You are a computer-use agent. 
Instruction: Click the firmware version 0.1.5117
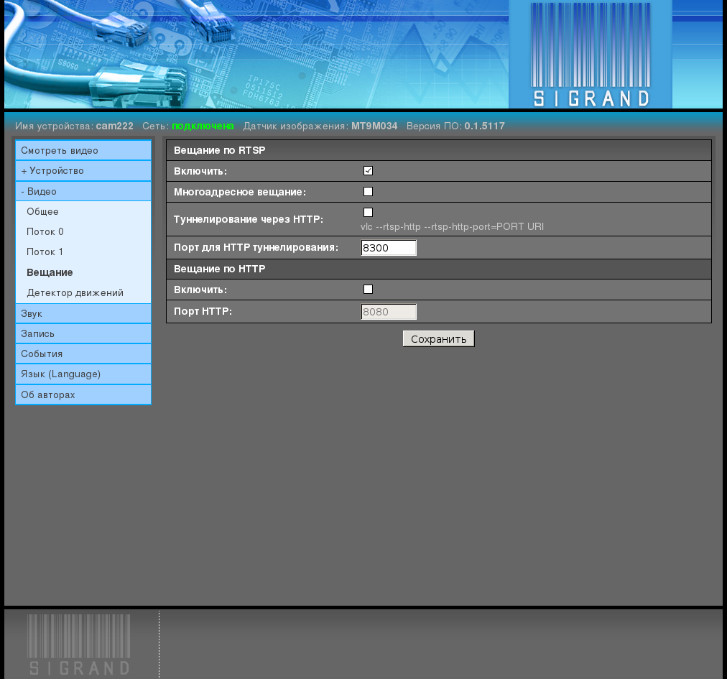coord(484,126)
